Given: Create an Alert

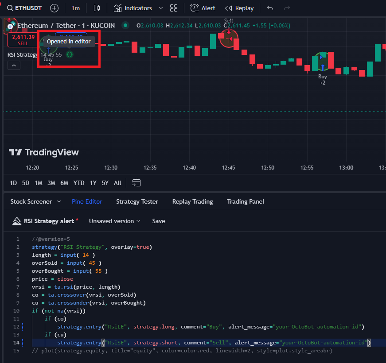Looking at the screenshot, I should (x=203, y=8).
